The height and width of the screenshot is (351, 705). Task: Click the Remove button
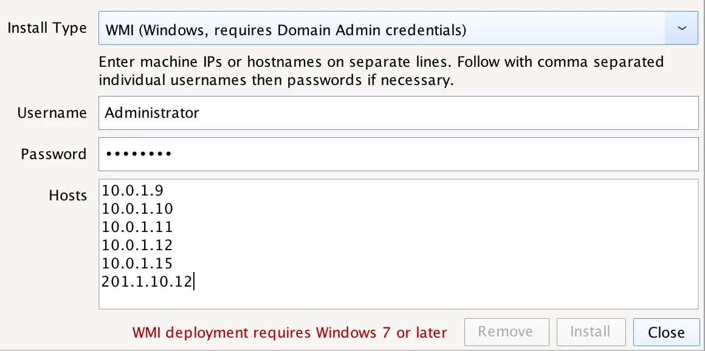tap(506, 332)
